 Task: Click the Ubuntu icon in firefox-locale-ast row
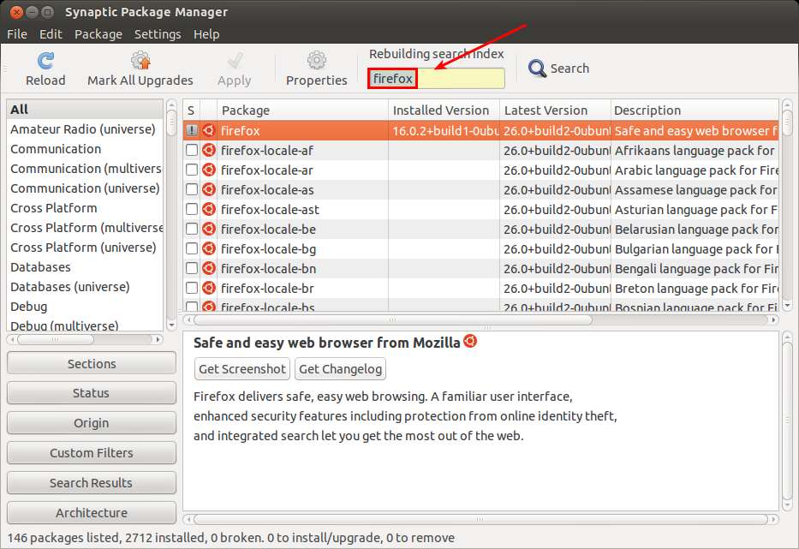[208, 209]
